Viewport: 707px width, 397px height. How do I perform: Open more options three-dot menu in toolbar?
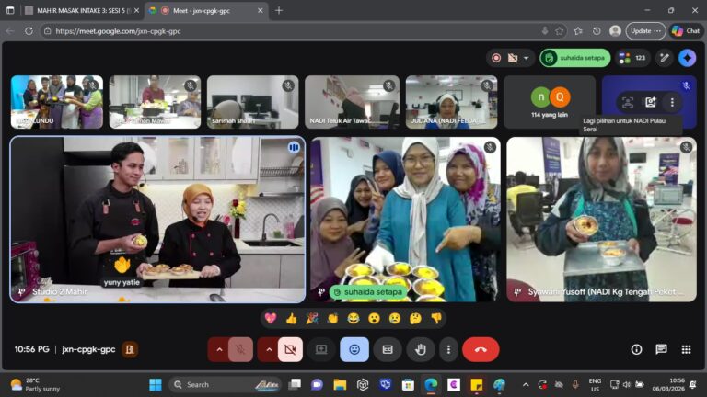click(448, 349)
